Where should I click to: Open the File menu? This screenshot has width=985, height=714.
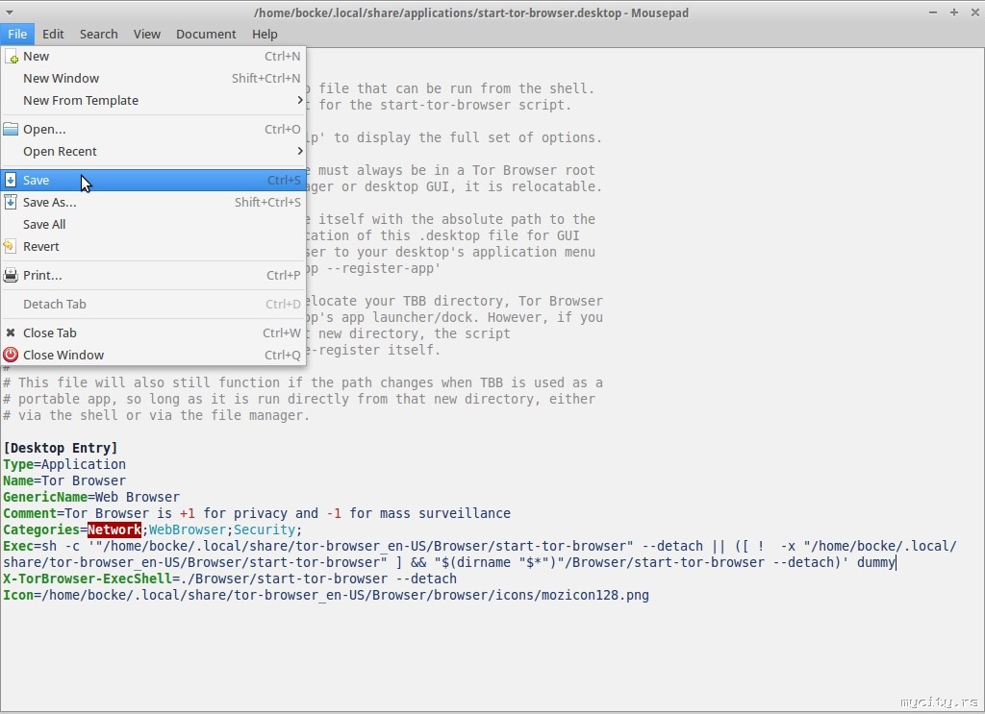[17, 34]
